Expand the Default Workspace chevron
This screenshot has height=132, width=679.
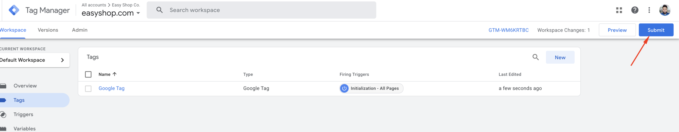click(62, 60)
